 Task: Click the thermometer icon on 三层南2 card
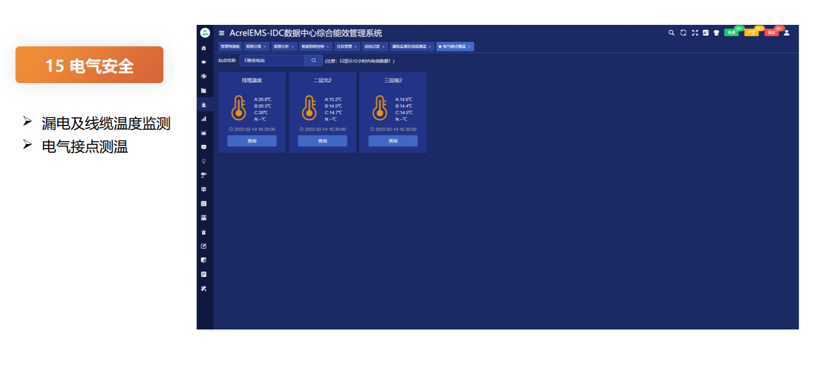[x=380, y=107]
